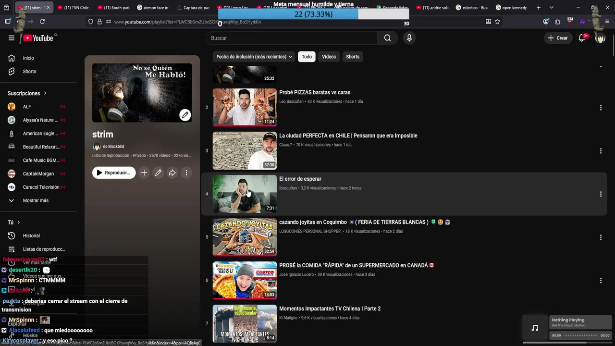Click the search magnifier button

pos(388,38)
